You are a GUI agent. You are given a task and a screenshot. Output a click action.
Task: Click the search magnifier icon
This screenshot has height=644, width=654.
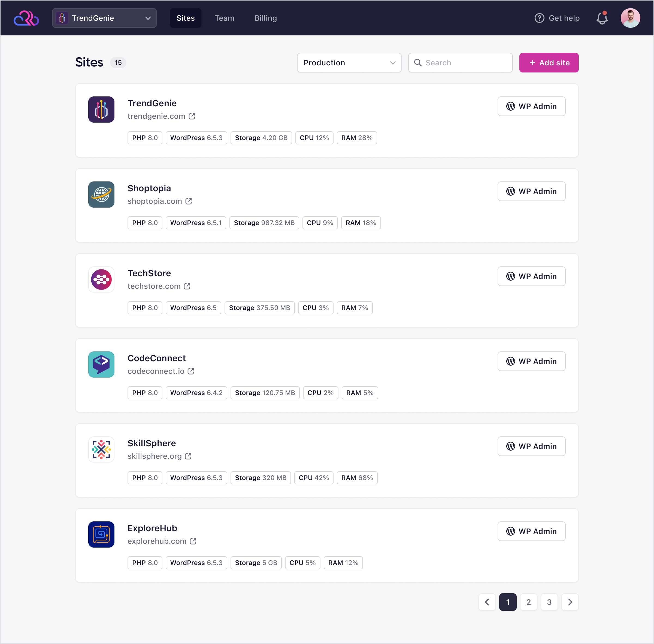click(417, 63)
